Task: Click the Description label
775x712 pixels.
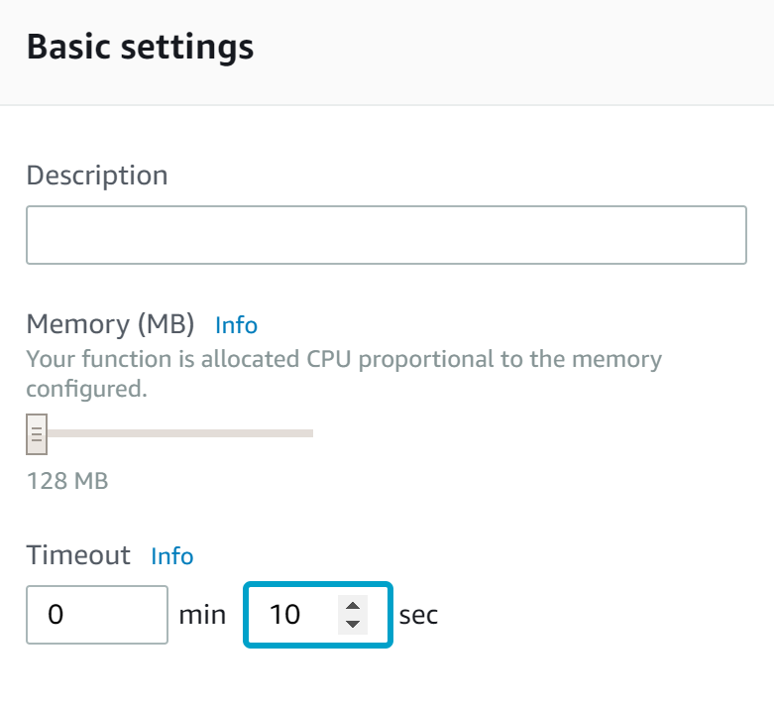Action: coord(96,176)
